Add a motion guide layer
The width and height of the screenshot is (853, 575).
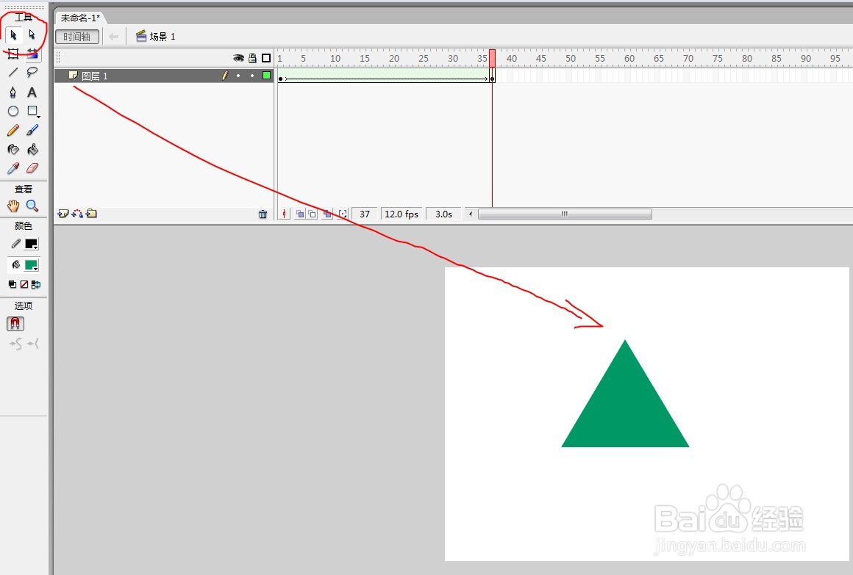tap(77, 214)
